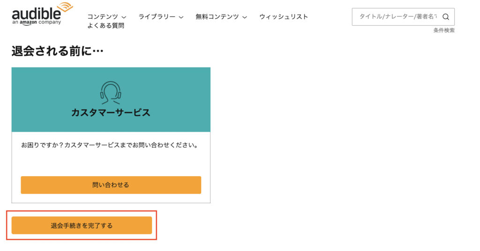Go to ウィッシュリスト
The height and width of the screenshot is (251, 480).
tap(284, 16)
